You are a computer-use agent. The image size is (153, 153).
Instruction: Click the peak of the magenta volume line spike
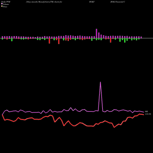pyautogui.click(x=100, y=82)
